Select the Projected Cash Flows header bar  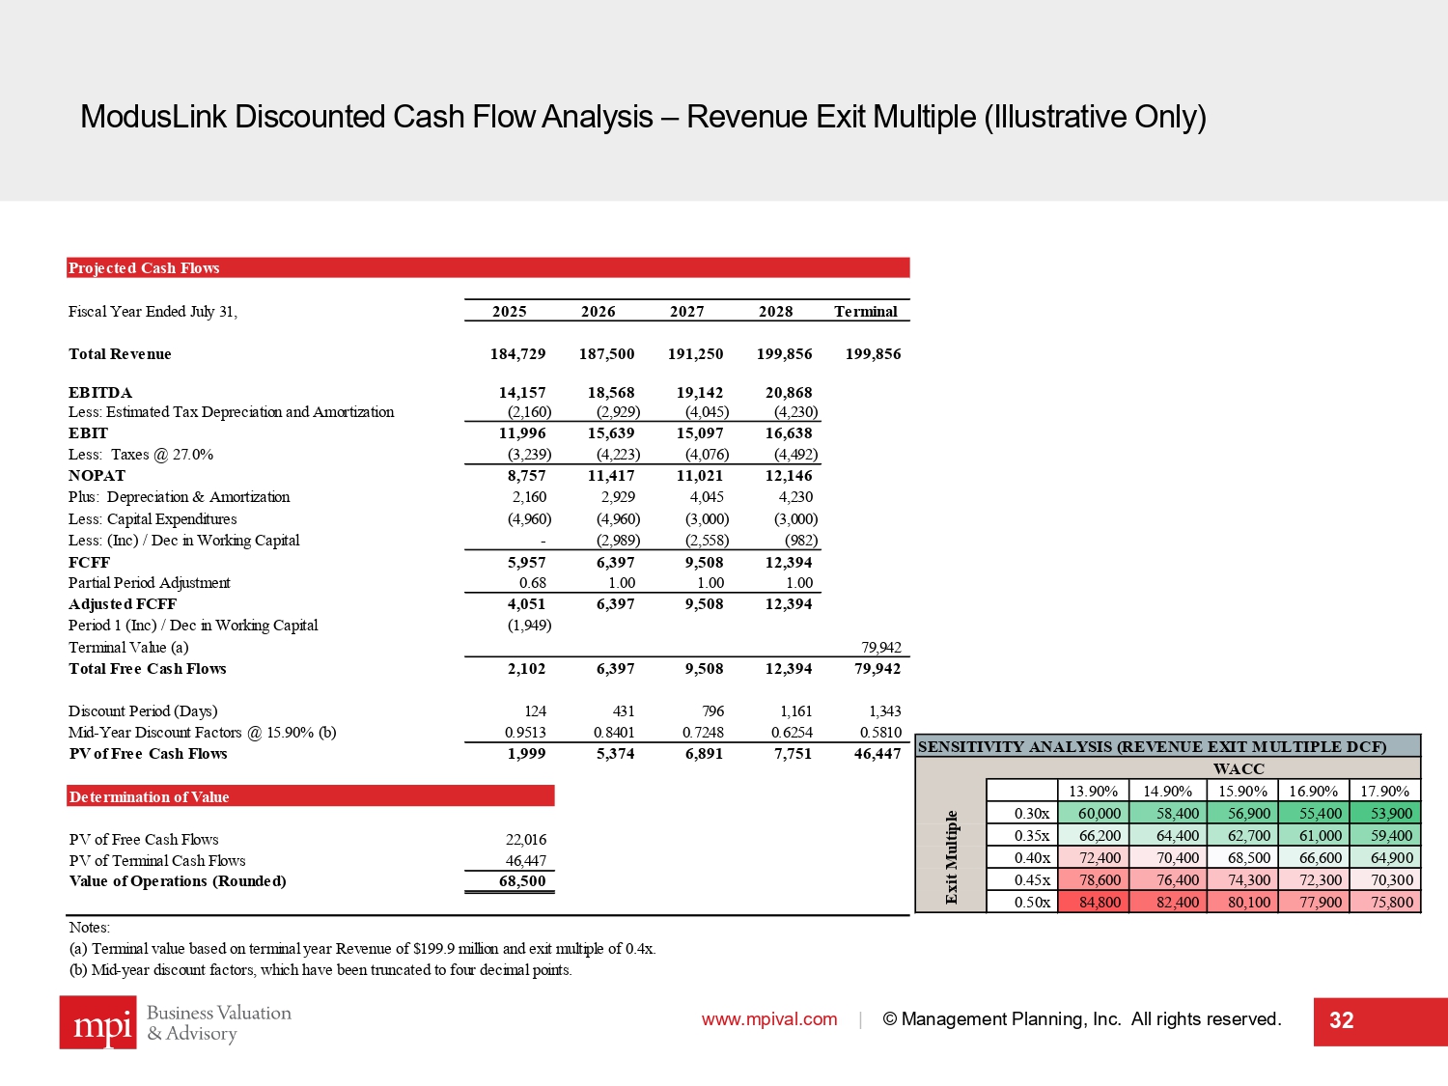tap(487, 268)
